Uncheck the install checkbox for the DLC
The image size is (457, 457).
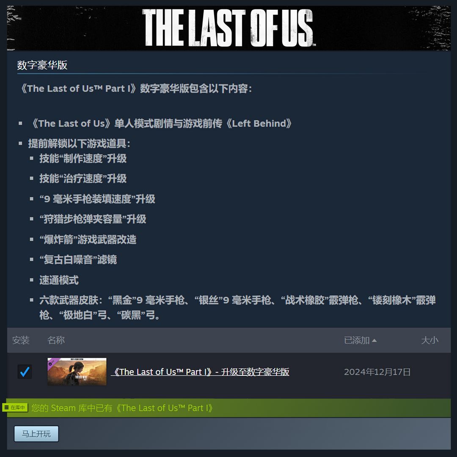(25, 372)
